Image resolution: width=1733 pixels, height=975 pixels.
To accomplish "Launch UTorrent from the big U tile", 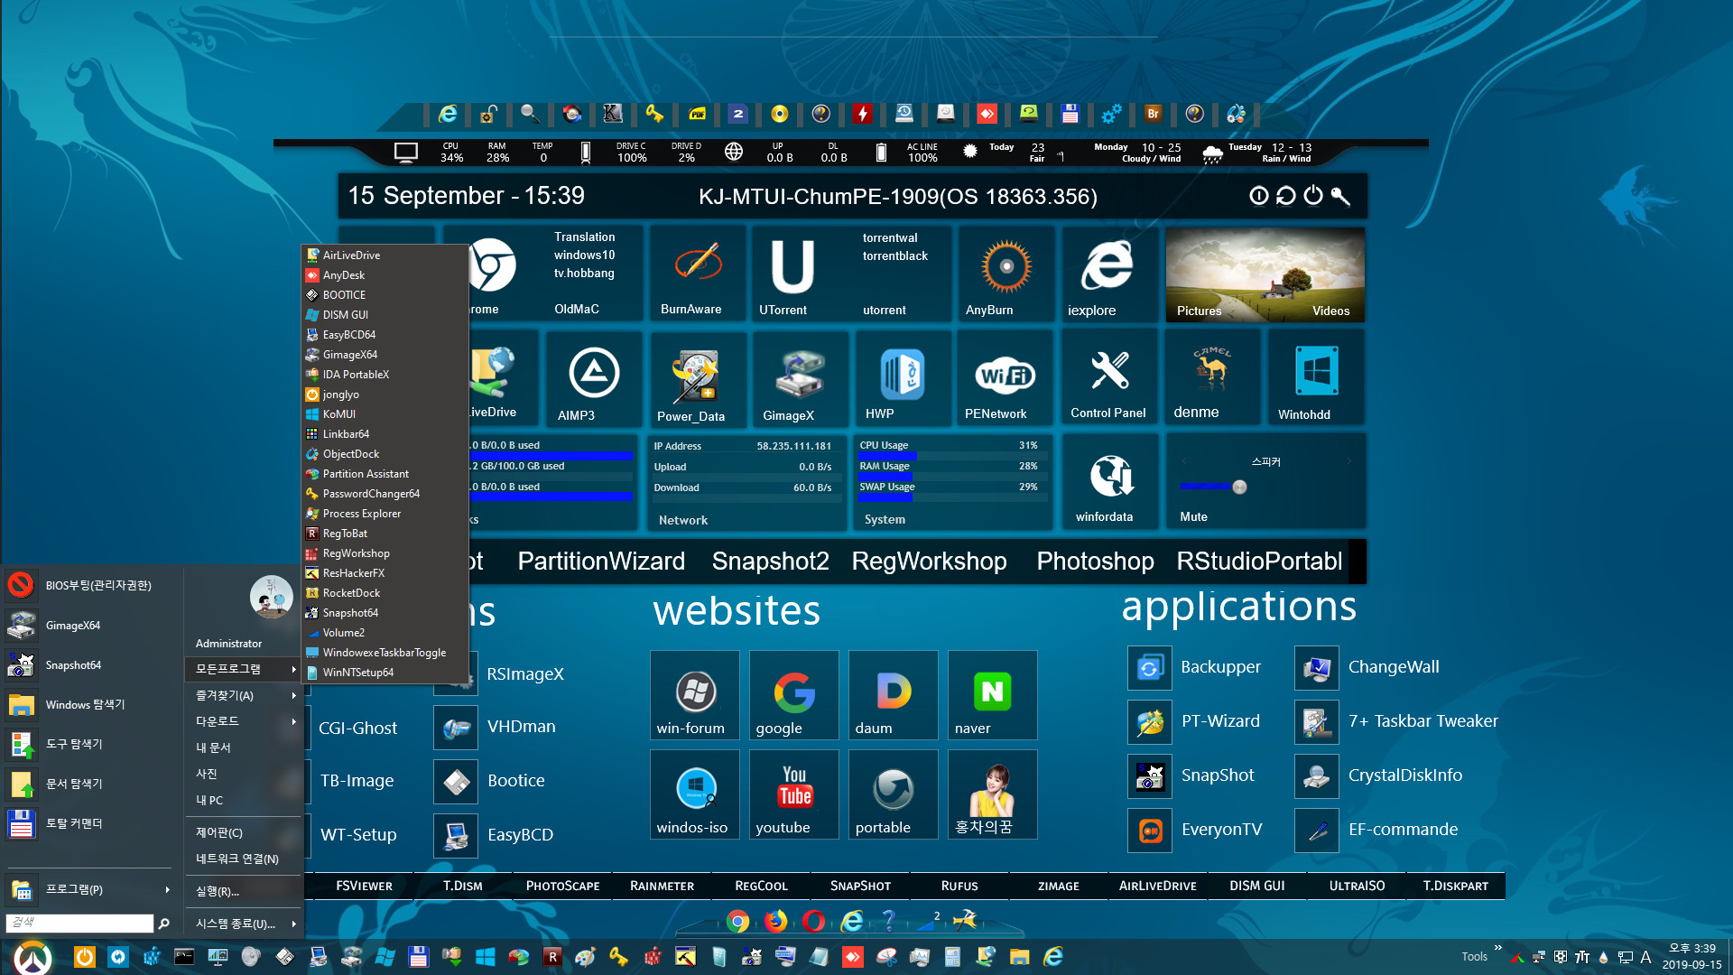I will click(x=792, y=266).
